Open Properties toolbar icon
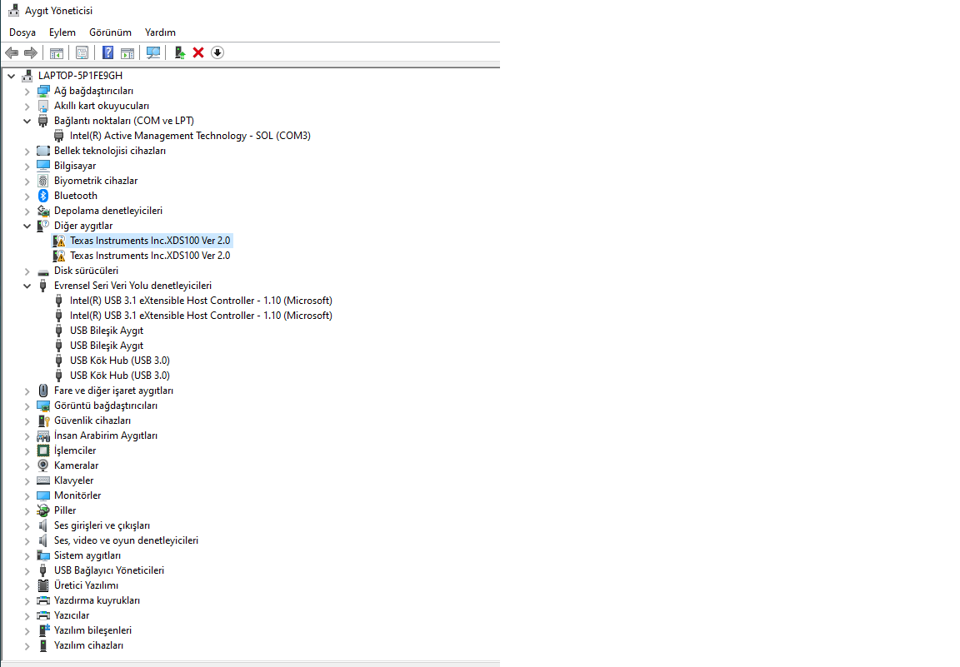 click(82, 52)
